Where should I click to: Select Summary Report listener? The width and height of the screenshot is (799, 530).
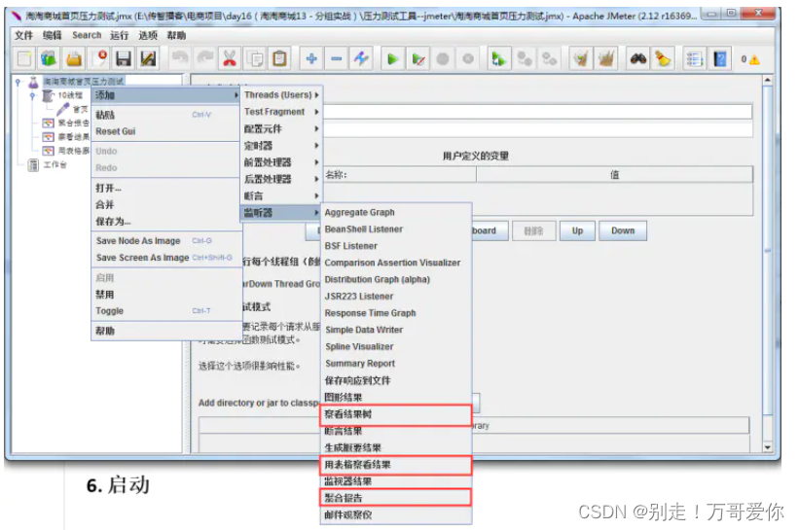[x=395, y=364]
